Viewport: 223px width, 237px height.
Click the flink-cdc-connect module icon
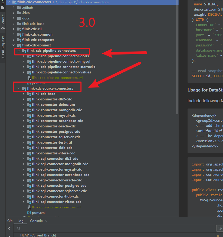point(19,45)
